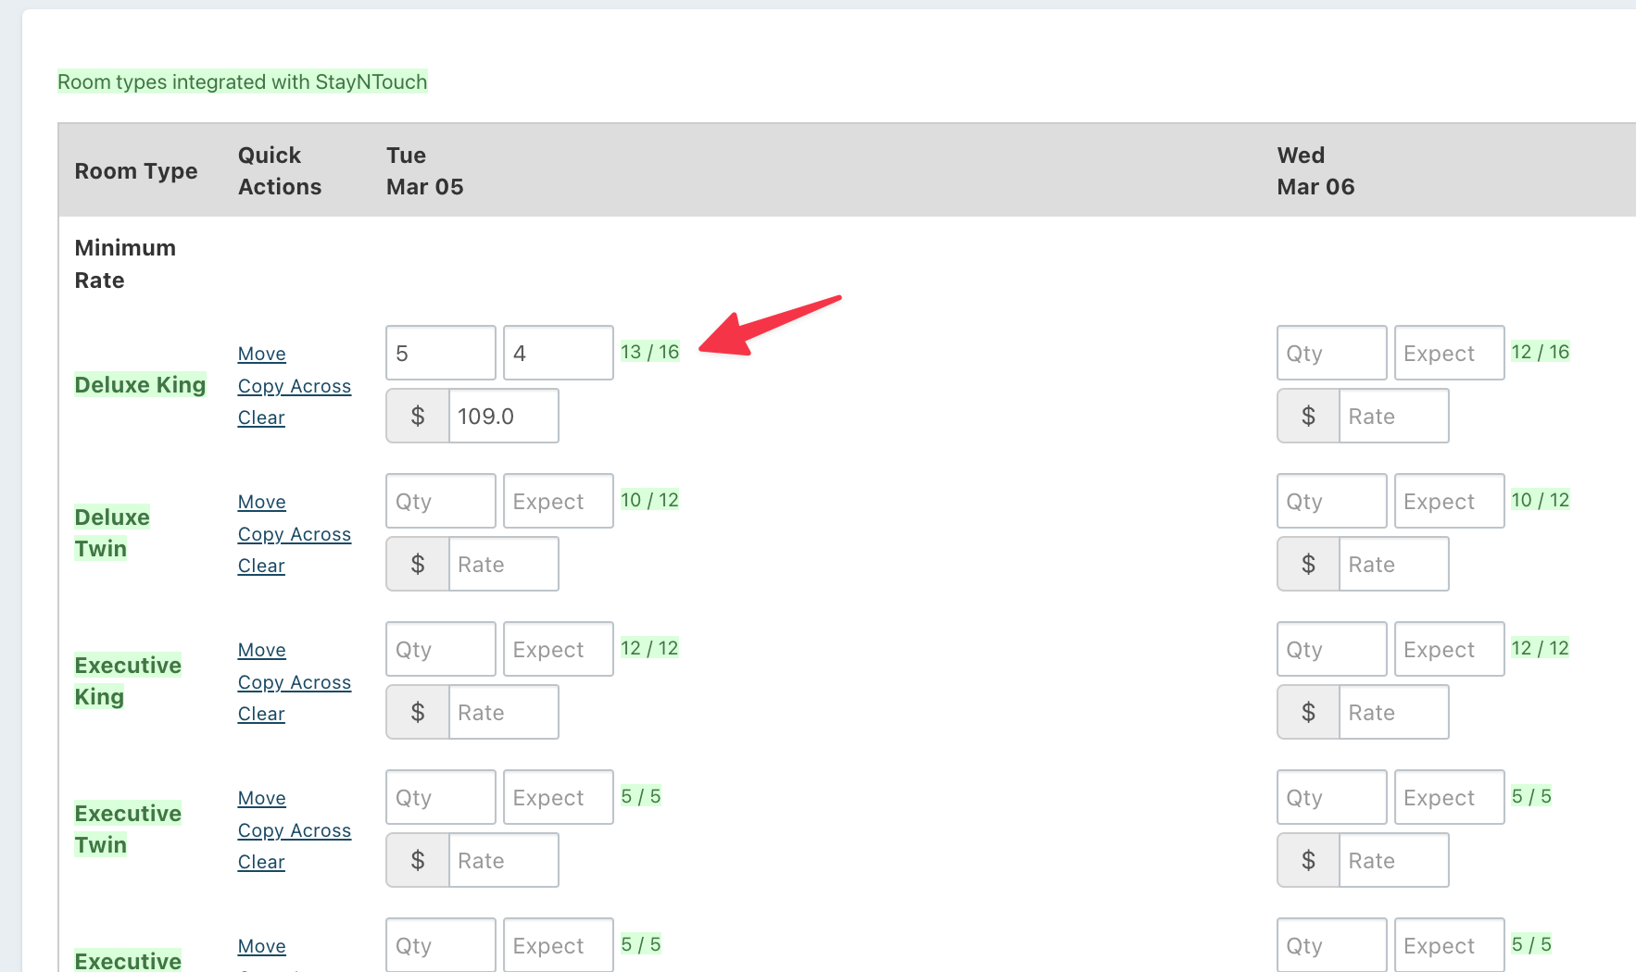
Task: Clear the Executive Twin row
Action: coord(261,862)
